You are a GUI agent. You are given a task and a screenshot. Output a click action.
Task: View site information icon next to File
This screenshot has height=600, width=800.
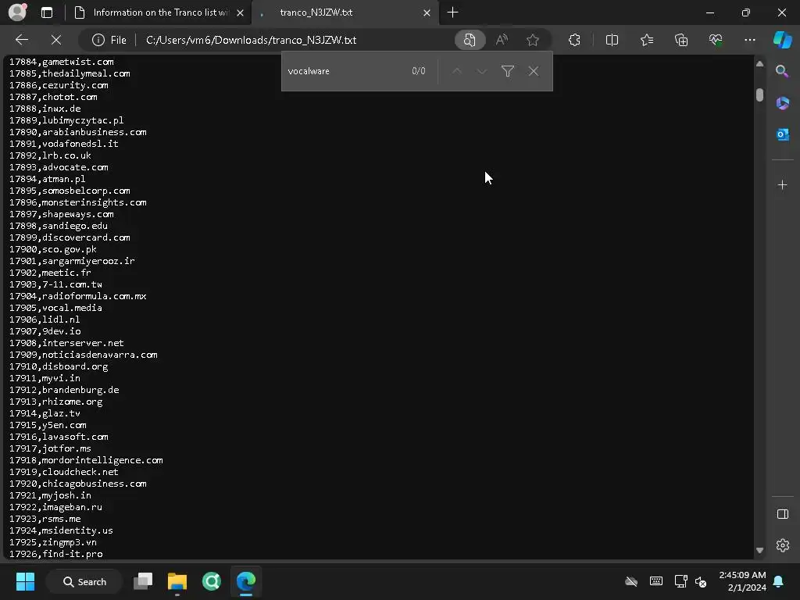[x=98, y=40]
